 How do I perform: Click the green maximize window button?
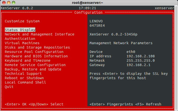[x=14, y=3]
